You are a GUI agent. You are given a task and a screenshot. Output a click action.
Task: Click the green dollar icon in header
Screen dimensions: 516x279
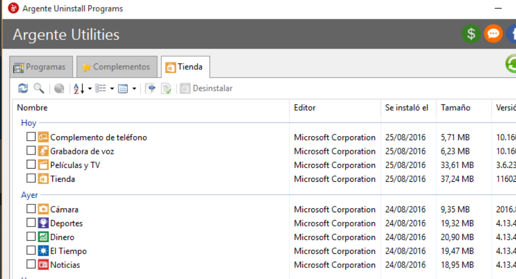coord(470,35)
